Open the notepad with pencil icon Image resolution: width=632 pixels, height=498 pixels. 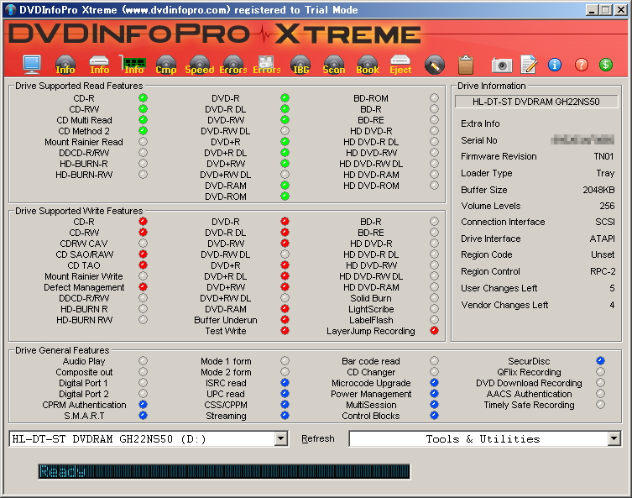pyautogui.click(x=529, y=65)
